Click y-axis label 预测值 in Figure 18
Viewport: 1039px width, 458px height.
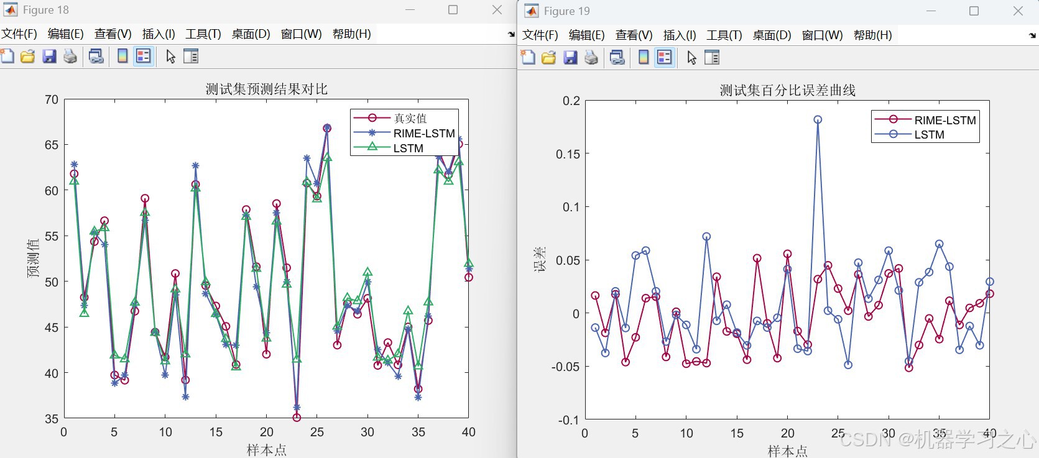(x=34, y=258)
